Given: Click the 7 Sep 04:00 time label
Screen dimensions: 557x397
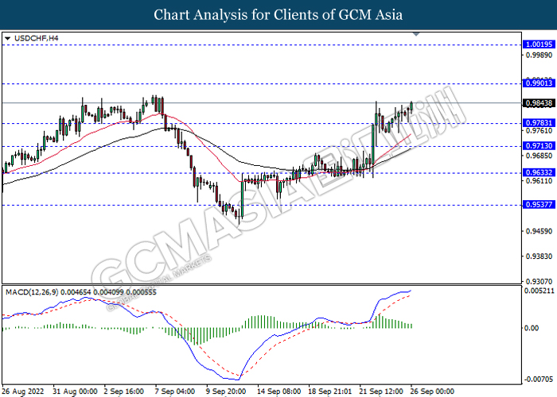Looking at the screenshot, I should click(175, 391).
